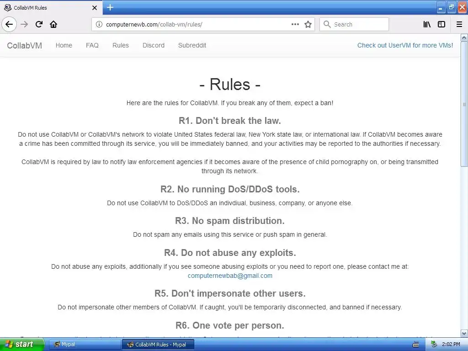This screenshot has height=351, width=468.
Task: Click the keyboard icon in system tray
Action: [415, 345]
